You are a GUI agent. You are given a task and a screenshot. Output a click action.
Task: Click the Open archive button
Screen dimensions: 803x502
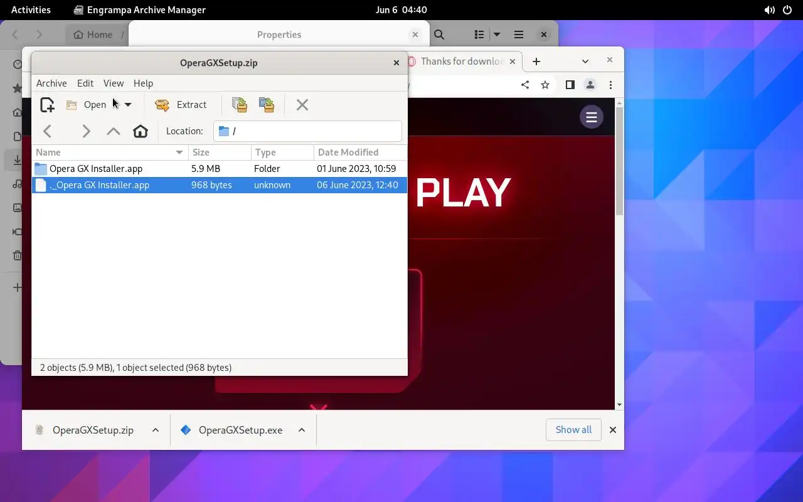[87, 105]
